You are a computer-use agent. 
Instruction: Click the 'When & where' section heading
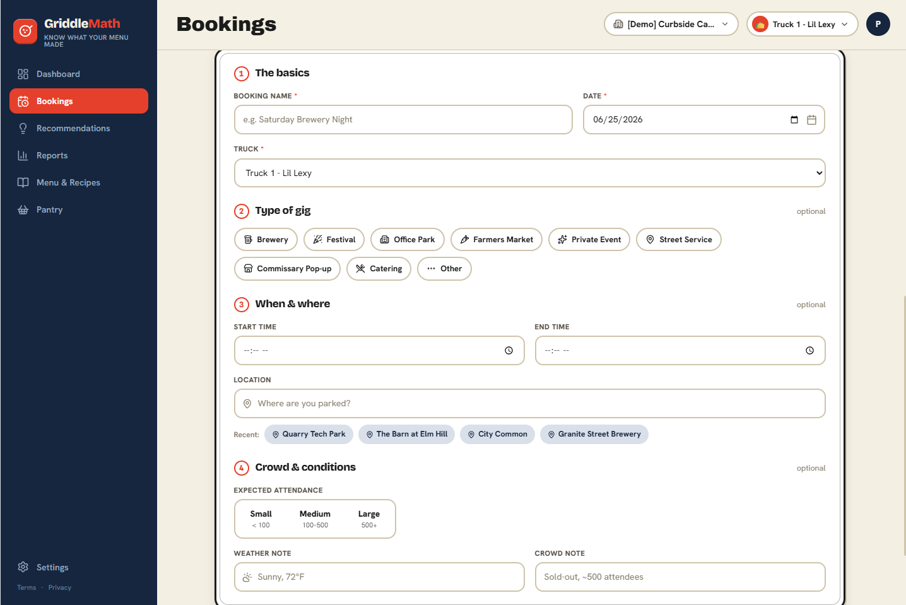click(x=293, y=304)
